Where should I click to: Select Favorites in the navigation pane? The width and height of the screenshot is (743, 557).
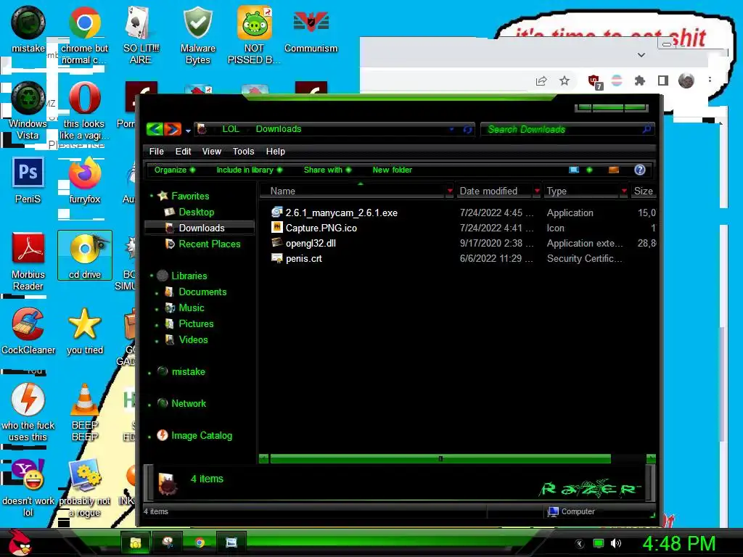point(190,196)
